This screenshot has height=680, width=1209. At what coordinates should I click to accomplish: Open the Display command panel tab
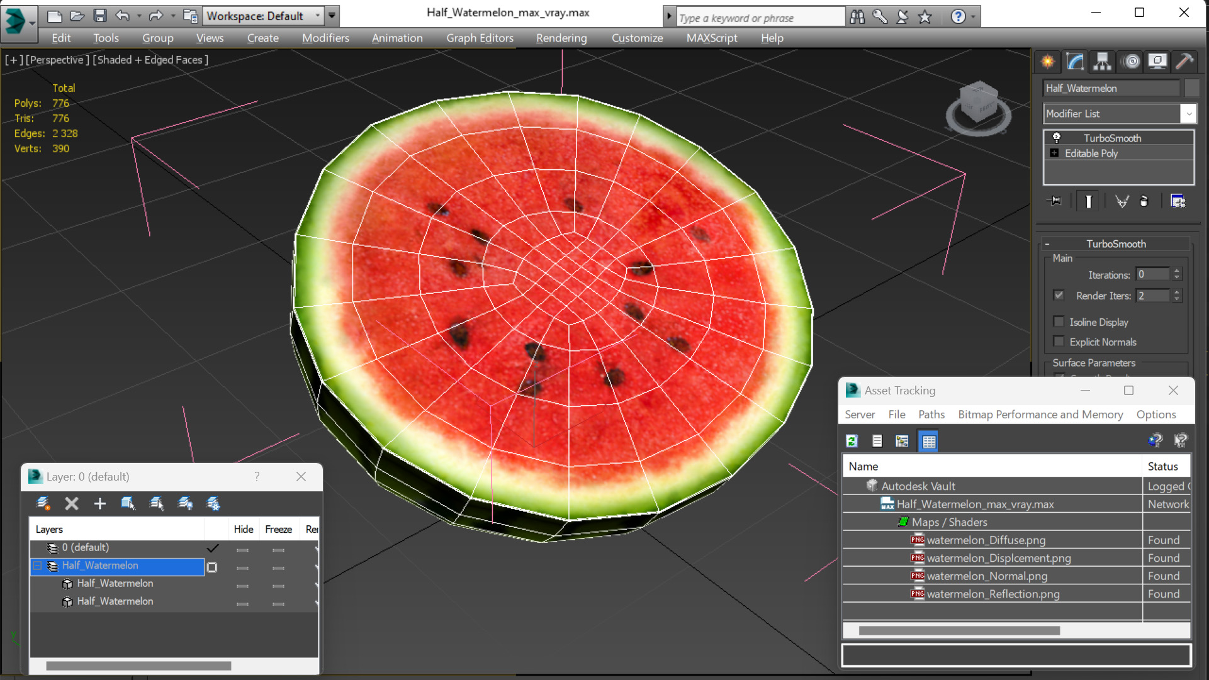point(1157,61)
